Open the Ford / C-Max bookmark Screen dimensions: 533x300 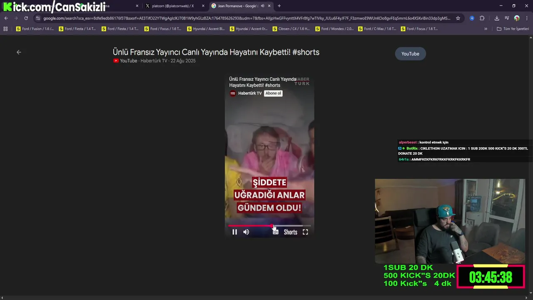pyautogui.click(x=377, y=29)
